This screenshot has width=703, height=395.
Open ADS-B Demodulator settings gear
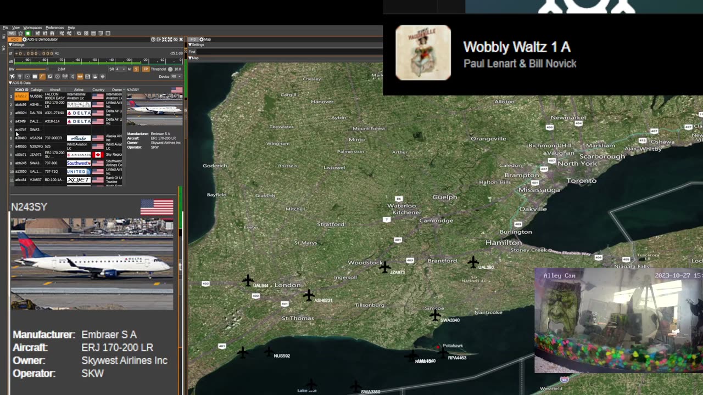[24, 39]
